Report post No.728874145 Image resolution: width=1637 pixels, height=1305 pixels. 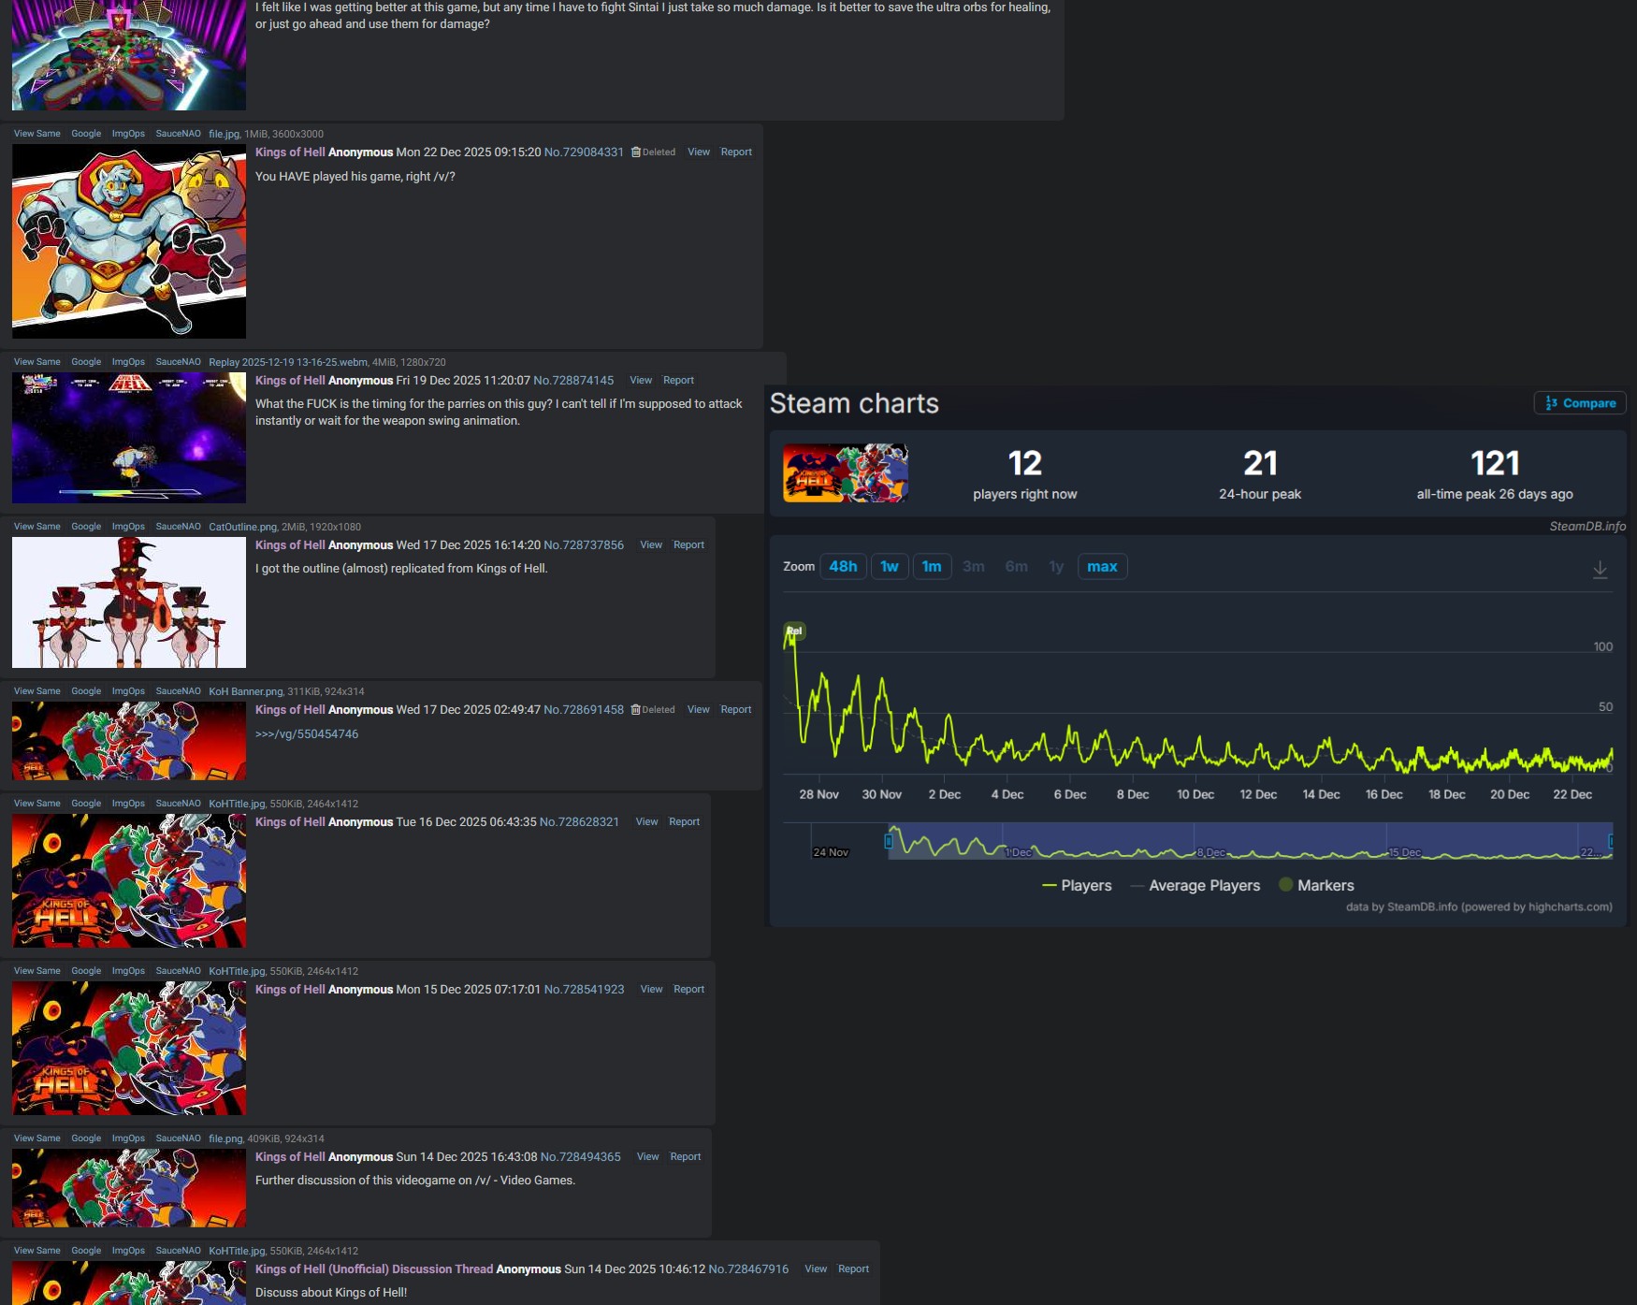(678, 381)
